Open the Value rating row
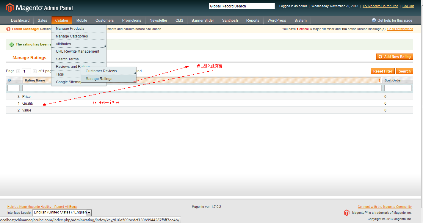423x223 pixels. tap(209, 110)
